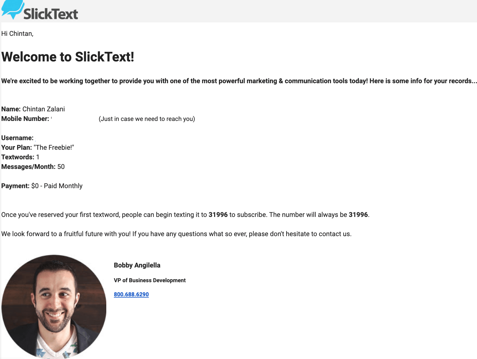Click the "The Freebie!" plan name
477x359 pixels.
pos(54,148)
